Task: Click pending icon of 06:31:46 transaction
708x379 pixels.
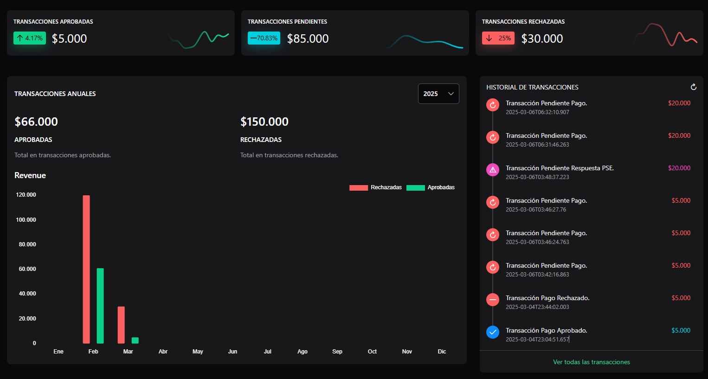Action: pos(493,137)
